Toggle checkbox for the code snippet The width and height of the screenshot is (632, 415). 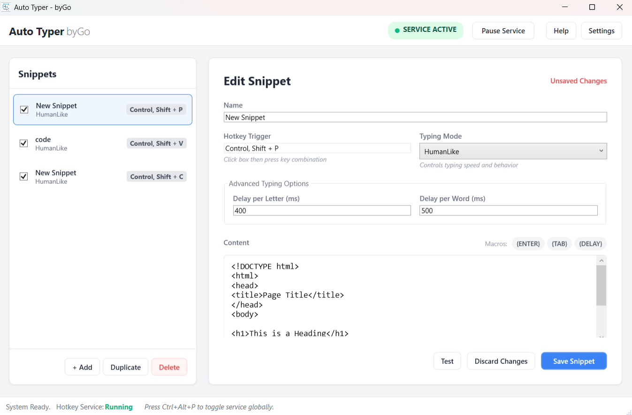(23, 143)
